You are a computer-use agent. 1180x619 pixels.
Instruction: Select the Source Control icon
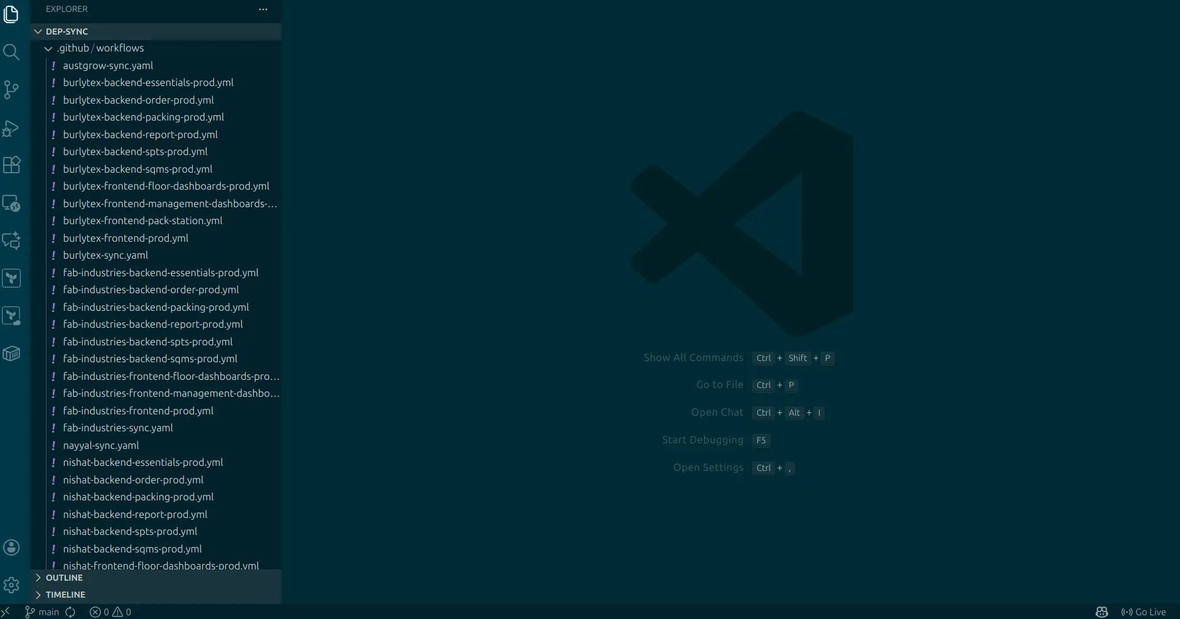11,90
